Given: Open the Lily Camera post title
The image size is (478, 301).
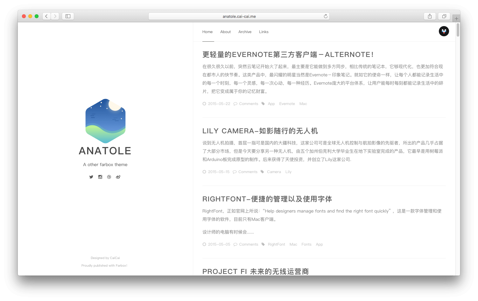Looking at the screenshot, I should click(260, 131).
